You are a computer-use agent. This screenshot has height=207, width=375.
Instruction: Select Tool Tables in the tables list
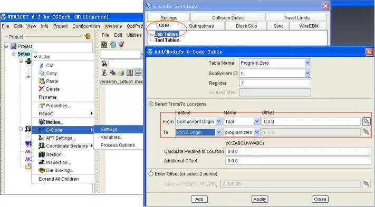point(167,40)
